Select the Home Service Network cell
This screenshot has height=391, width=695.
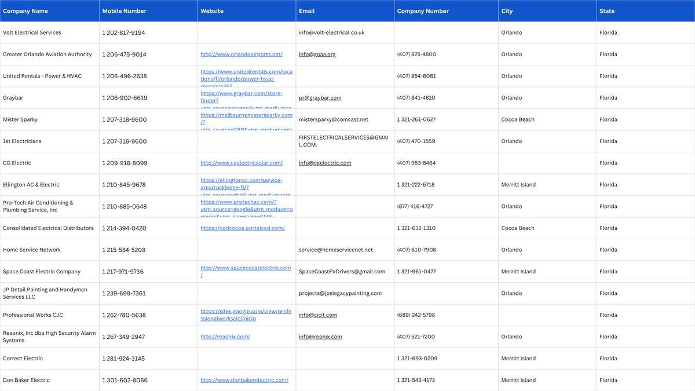click(50, 250)
